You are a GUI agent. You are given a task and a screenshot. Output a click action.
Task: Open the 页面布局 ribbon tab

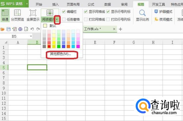(73, 4)
